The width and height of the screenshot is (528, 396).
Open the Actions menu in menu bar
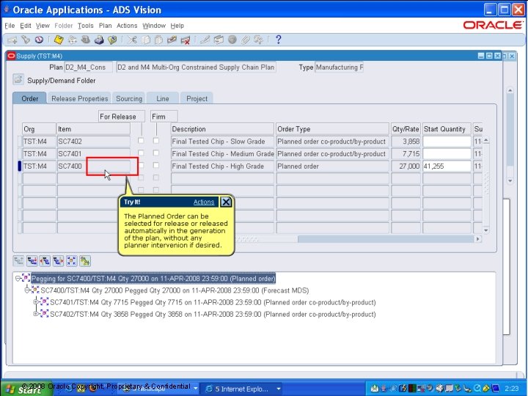point(127,26)
